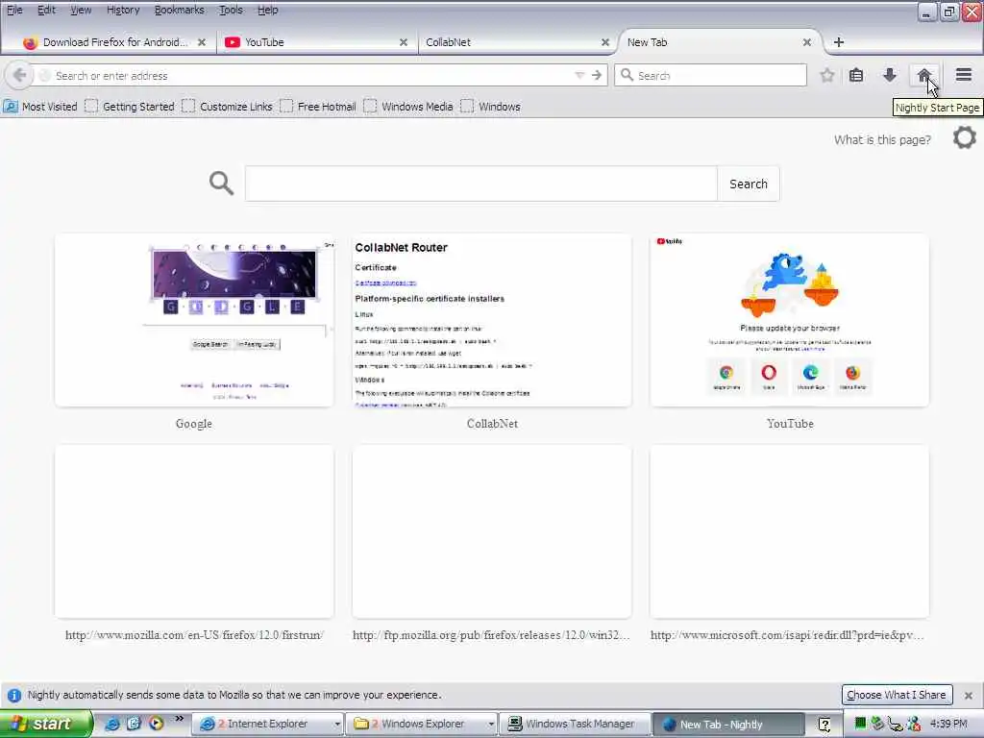Click the help icon in taskbar
Viewport: 984px width, 738px height.
[x=824, y=725]
